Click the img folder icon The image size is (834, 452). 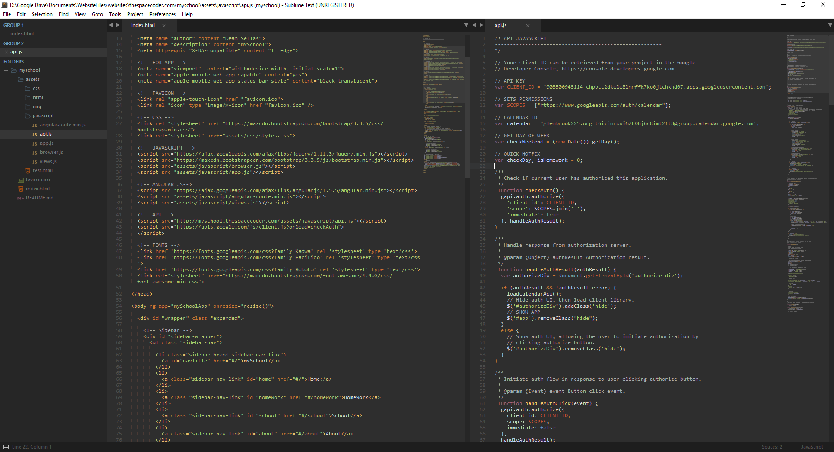[28, 106]
